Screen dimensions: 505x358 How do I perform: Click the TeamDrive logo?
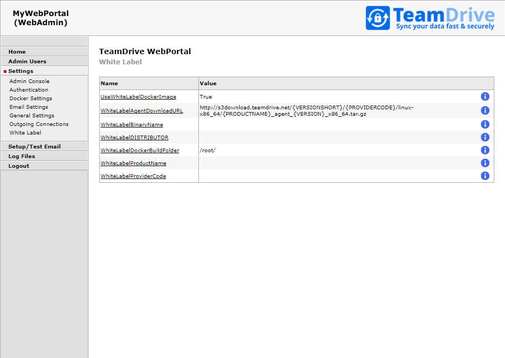point(430,18)
